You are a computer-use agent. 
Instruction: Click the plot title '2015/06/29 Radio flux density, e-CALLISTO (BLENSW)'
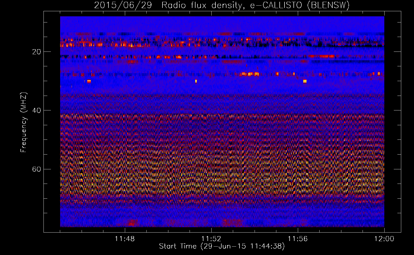[222, 5]
